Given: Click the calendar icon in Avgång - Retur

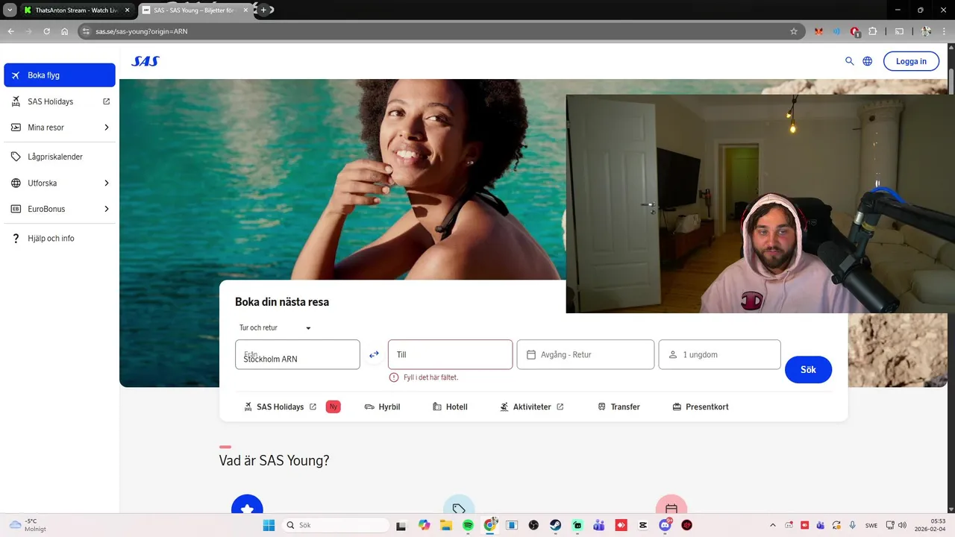Looking at the screenshot, I should [x=531, y=354].
